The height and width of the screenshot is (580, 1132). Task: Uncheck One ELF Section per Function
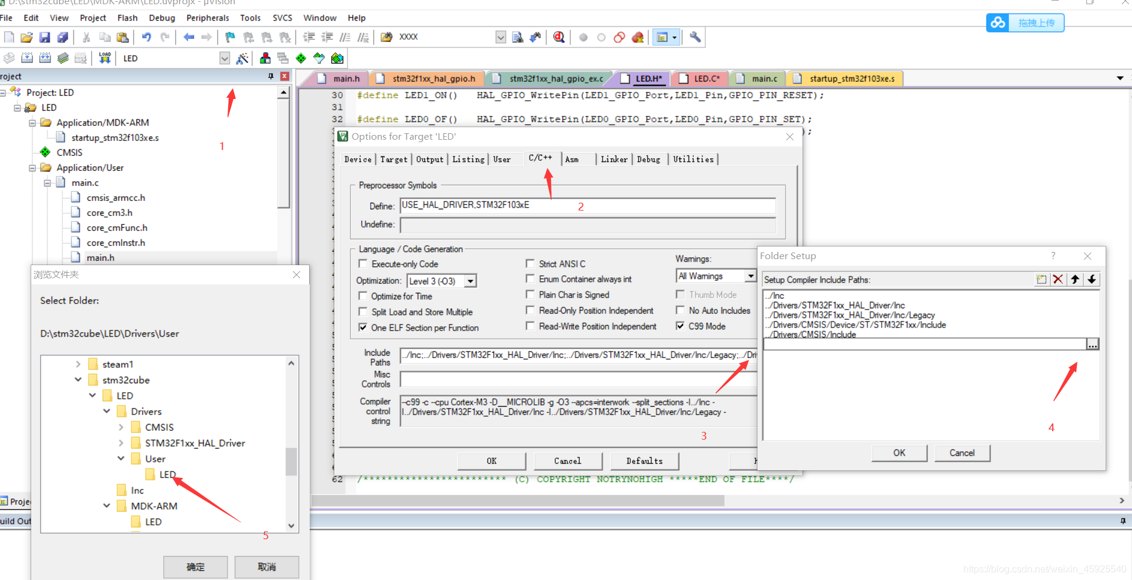click(x=363, y=327)
